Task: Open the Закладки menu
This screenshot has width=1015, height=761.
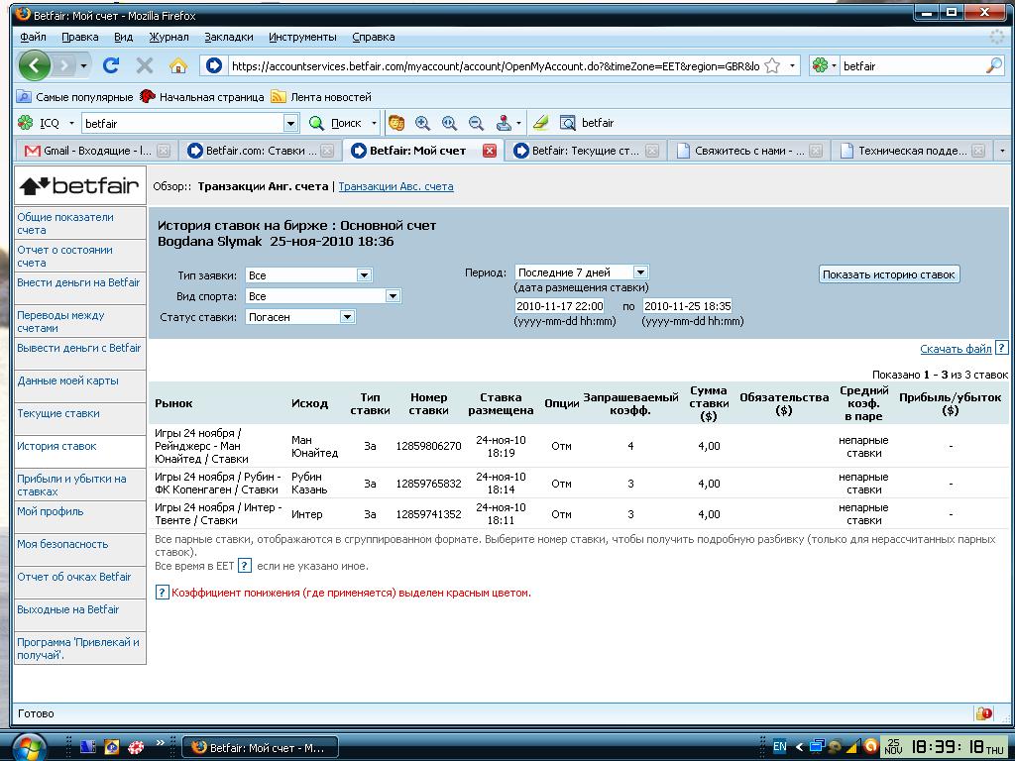Action: click(228, 37)
